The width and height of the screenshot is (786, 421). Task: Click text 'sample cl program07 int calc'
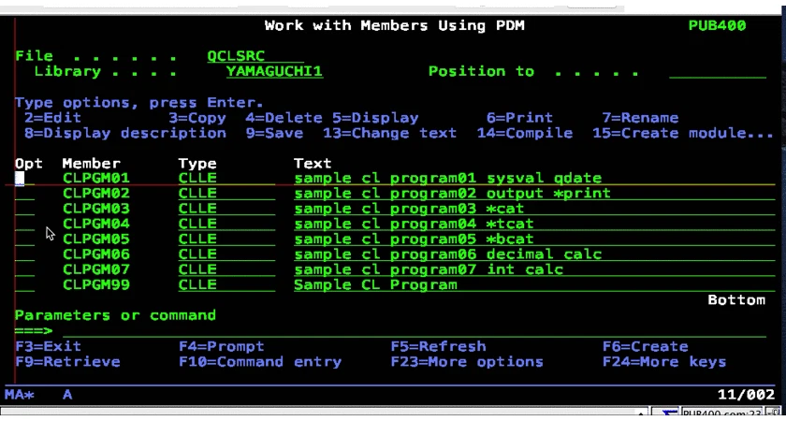pos(429,269)
